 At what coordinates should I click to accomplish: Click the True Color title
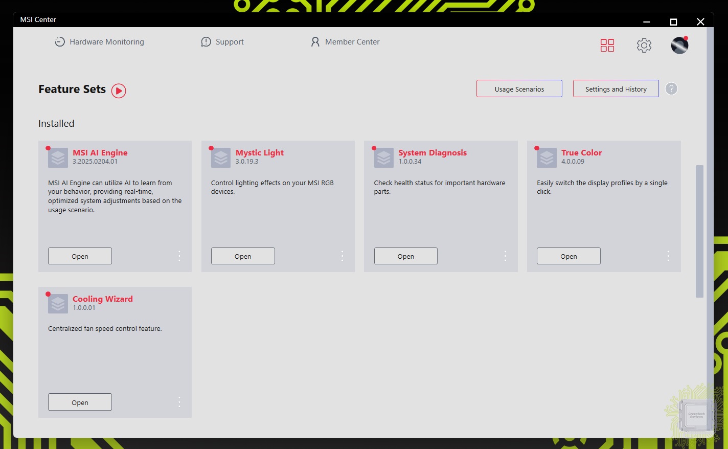pos(582,152)
